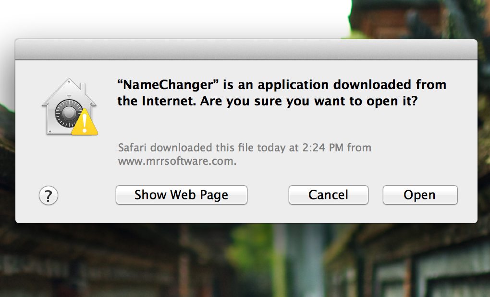Screen dimensions: 490x297
Task: Click the Gatekeeper house security icon
Action: [69, 106]
